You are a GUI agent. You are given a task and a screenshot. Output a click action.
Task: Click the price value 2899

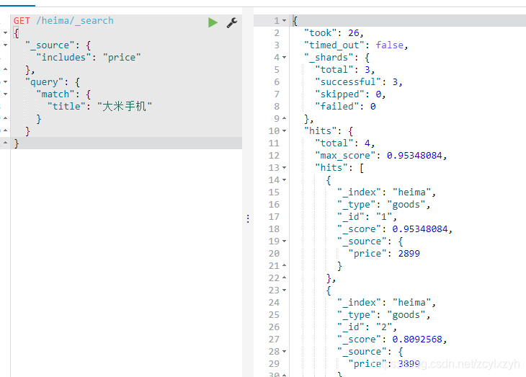click(x=409, y=254)
